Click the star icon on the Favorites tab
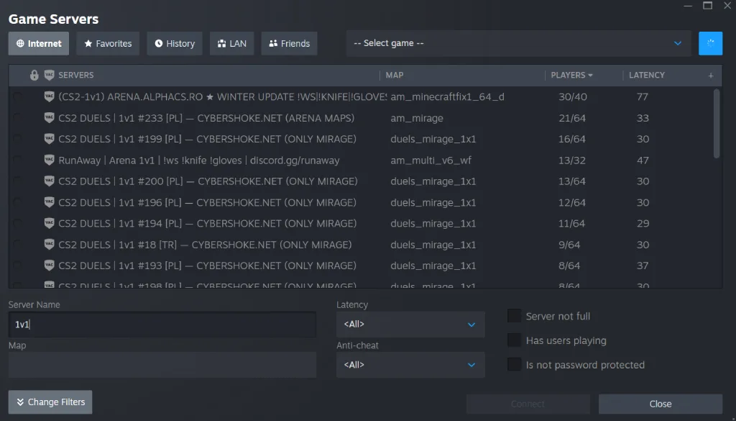Image resolution: width=736 pixels, height=421 pixels. tap(88, 43)
